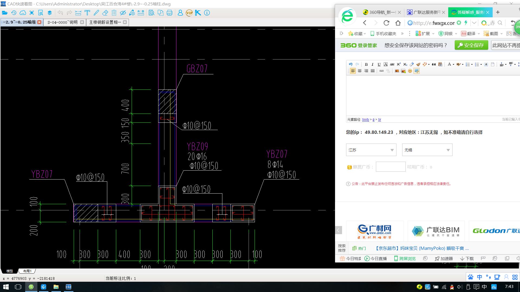520x292 pixels.
Task: Click the green 安全保存 button
Action: point(471,45)
